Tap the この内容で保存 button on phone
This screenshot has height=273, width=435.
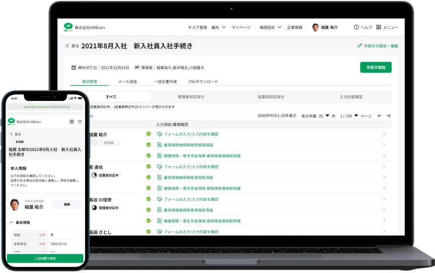pyautogui.click(x=45, y=258)
